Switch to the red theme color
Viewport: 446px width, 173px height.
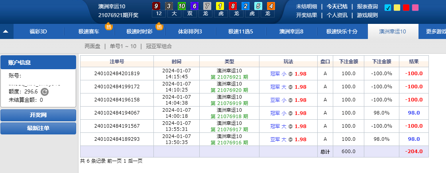pyautogui.click(x=406, y=8)
